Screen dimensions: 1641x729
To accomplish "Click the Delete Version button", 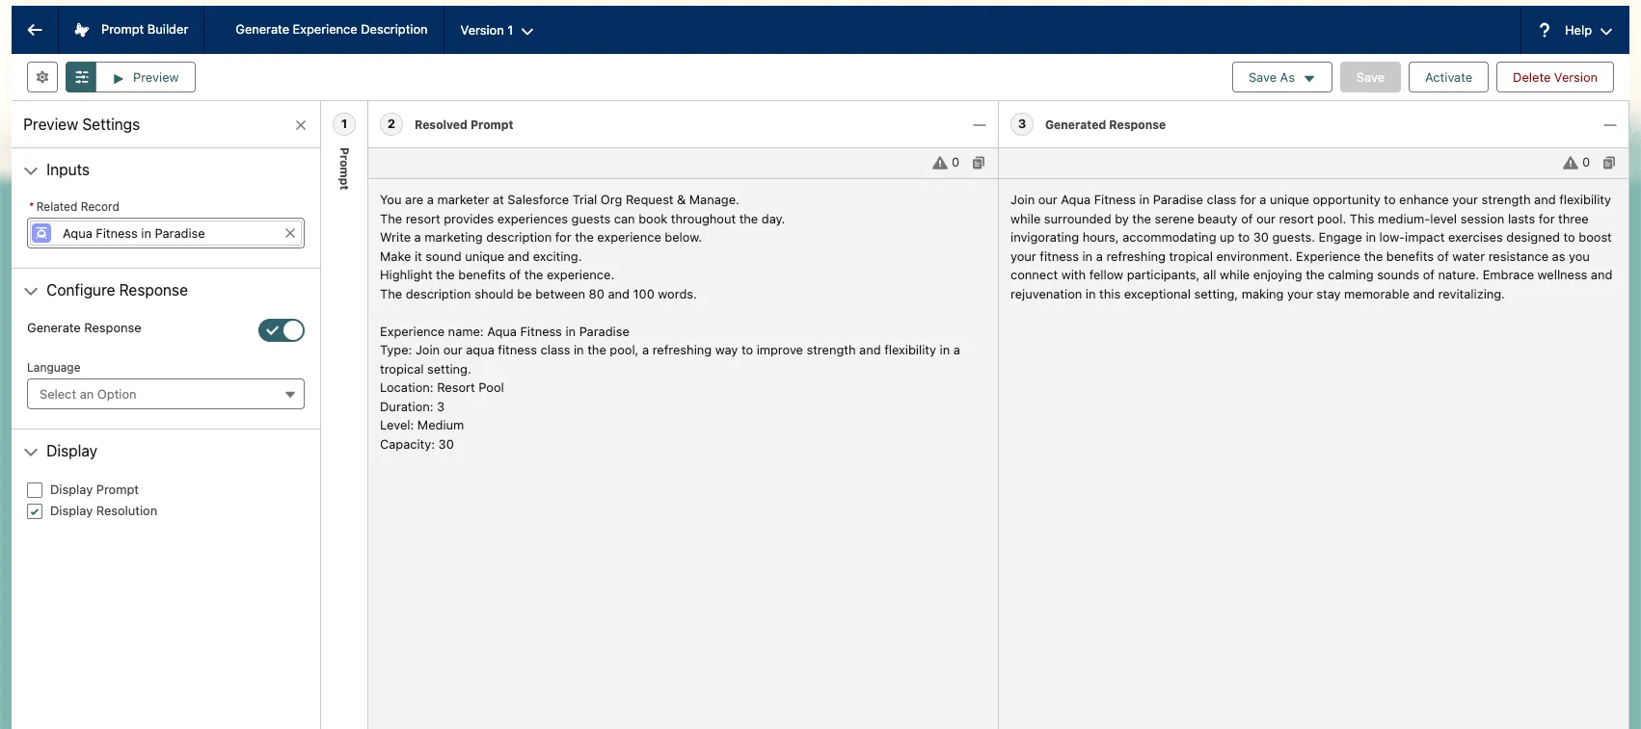I will click(x=1554, y=77).
